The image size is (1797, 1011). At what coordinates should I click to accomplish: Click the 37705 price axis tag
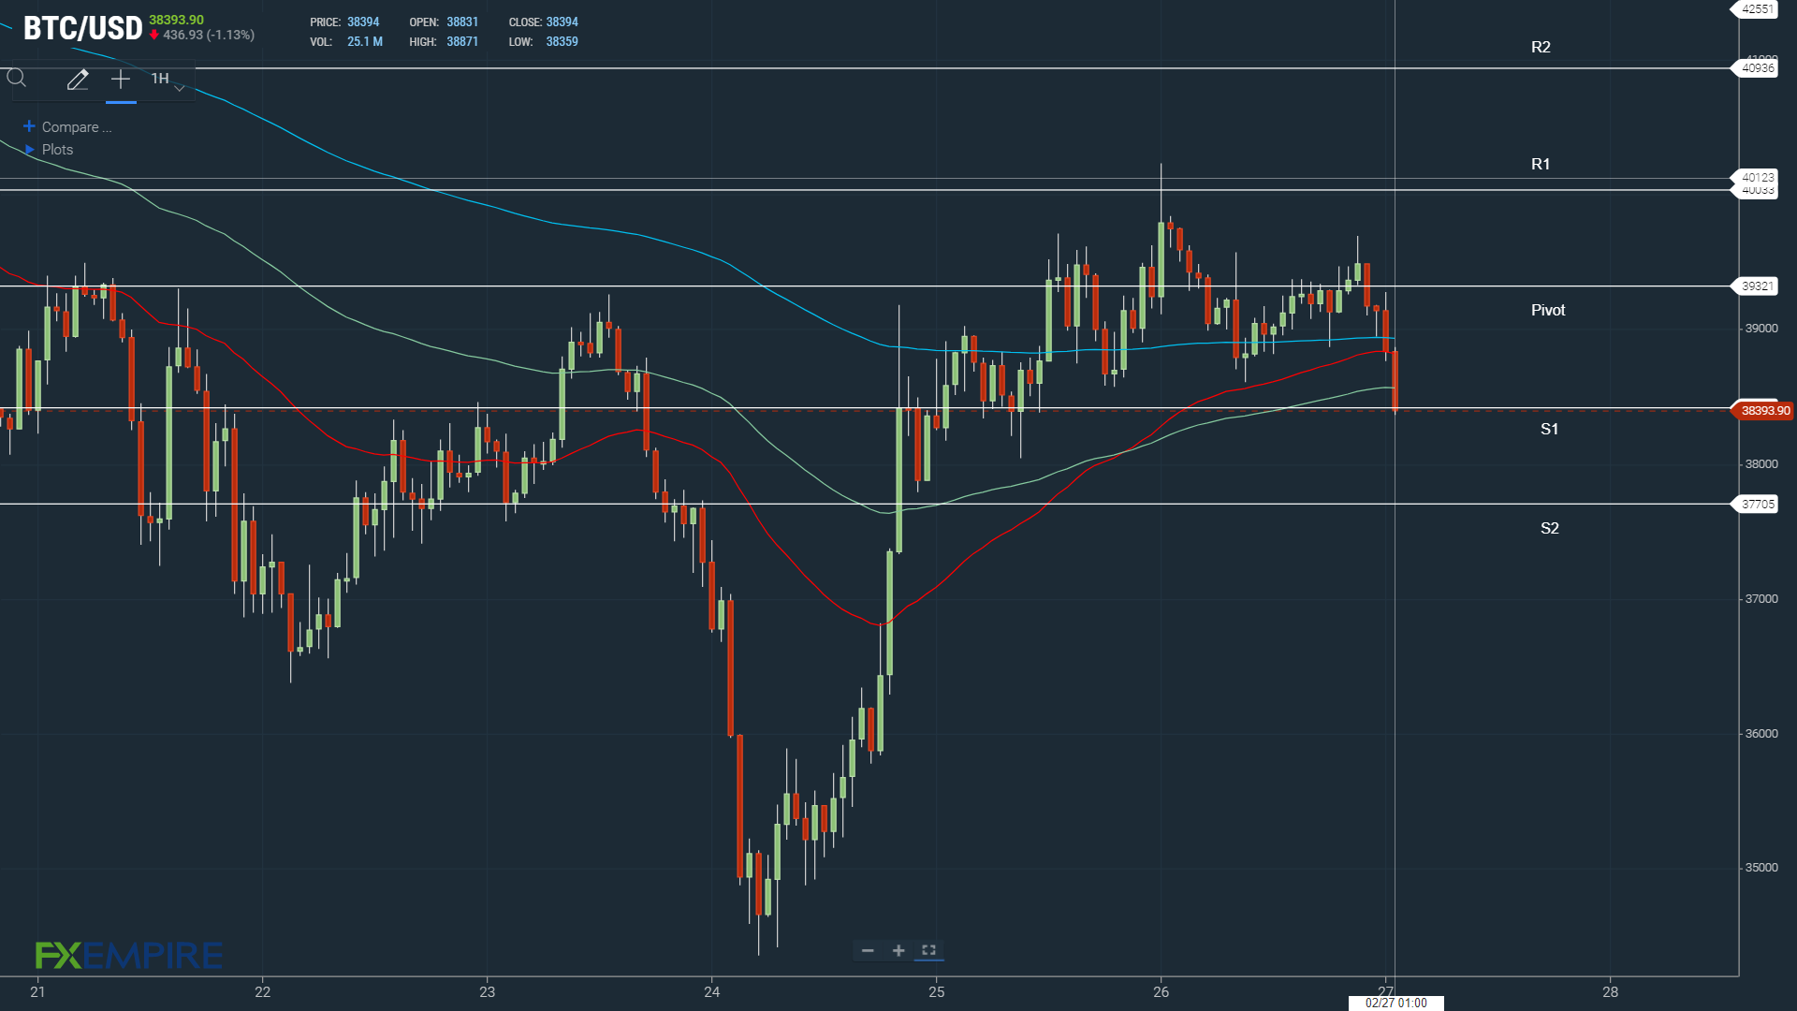(x=1755, y=504)
